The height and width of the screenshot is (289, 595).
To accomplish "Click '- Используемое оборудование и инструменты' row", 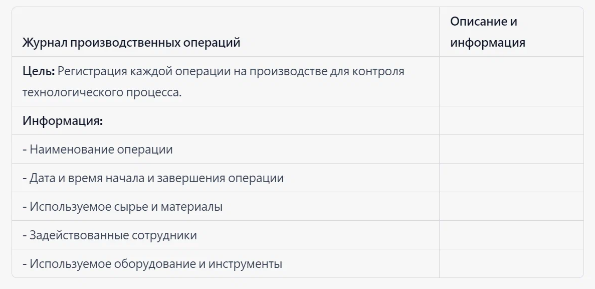I will (x=226, y=263).
